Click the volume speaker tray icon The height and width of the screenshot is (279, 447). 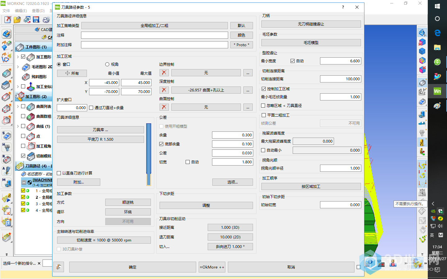tap(440, 226)
